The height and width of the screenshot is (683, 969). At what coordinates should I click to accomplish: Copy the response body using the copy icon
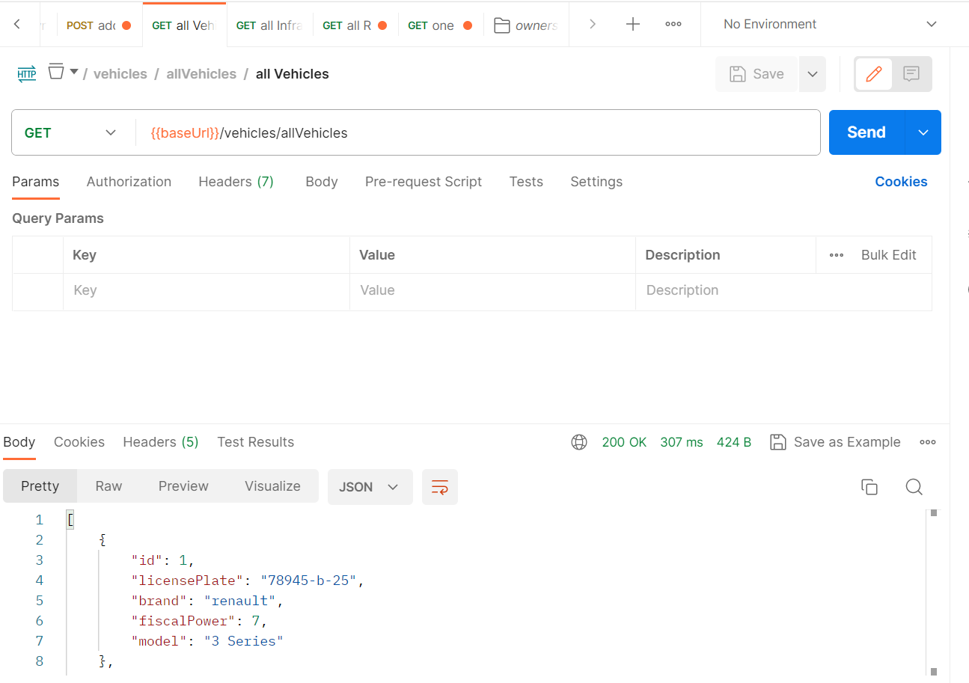coord(869,486)
